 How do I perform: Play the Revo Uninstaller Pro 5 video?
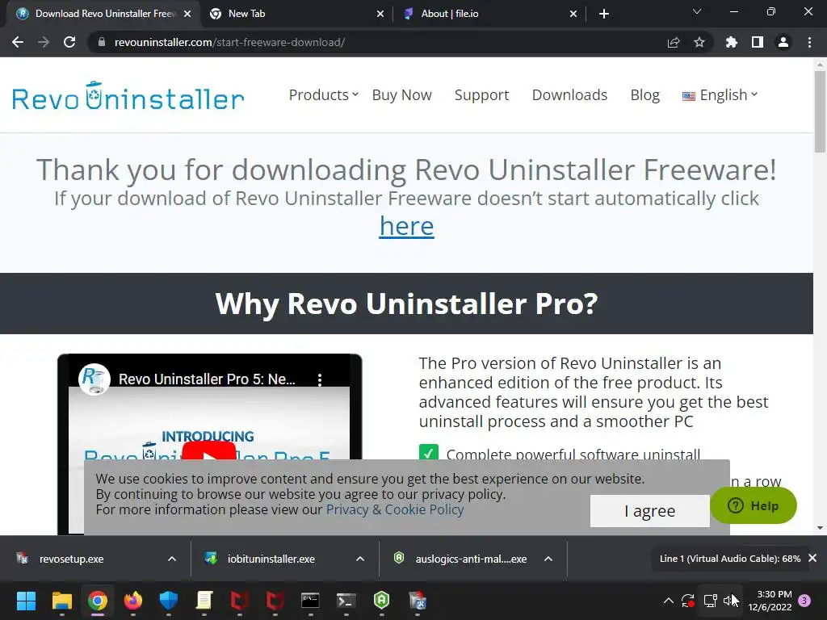[209, 452]
